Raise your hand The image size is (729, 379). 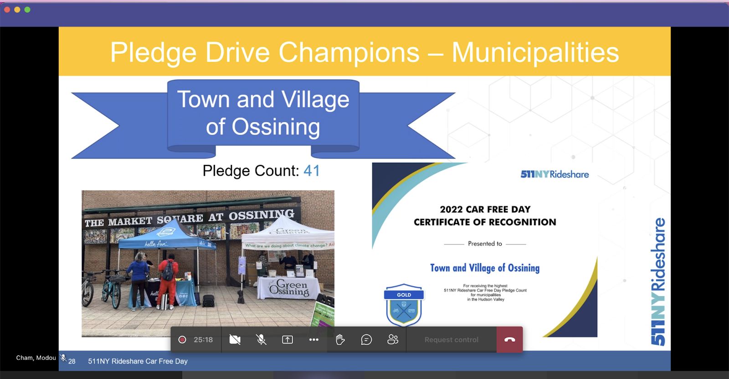(340, 340)
